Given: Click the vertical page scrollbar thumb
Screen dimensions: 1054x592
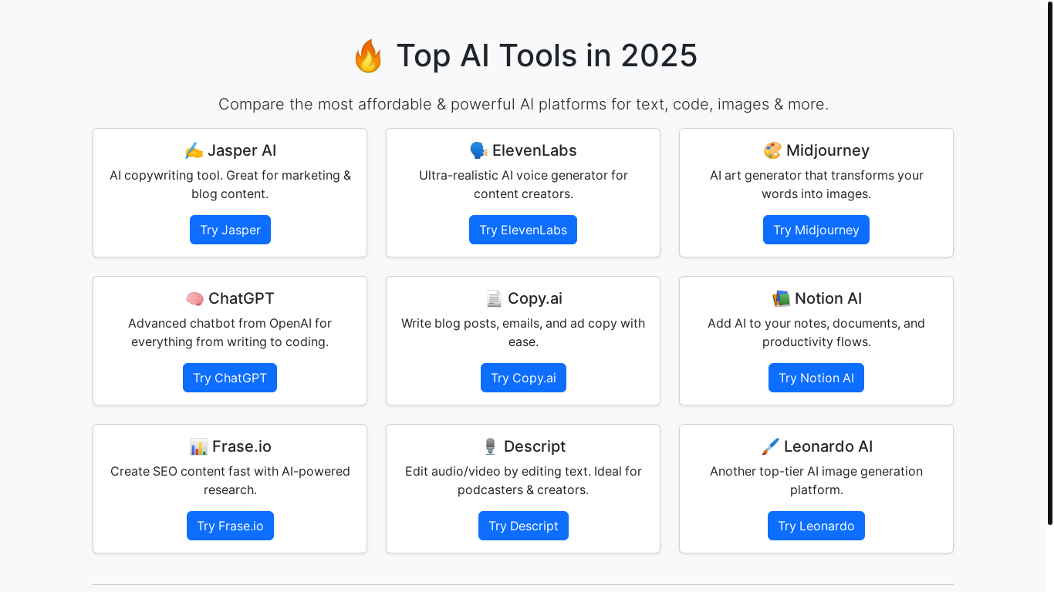Looking at the screenshot, I should point(1049,262).
